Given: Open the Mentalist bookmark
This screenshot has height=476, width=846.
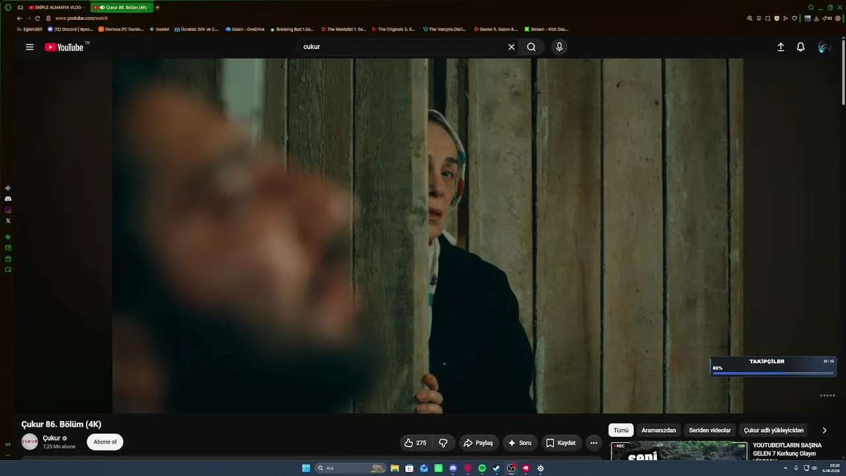Looking at the screenshot, I should click(344, 29).
